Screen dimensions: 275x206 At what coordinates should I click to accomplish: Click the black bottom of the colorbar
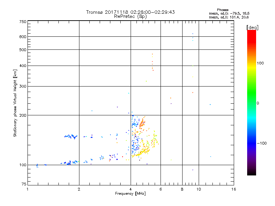(252, 173)
